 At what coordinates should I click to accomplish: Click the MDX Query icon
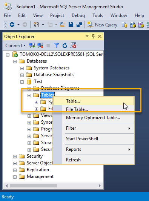click(x=132, y=25)
